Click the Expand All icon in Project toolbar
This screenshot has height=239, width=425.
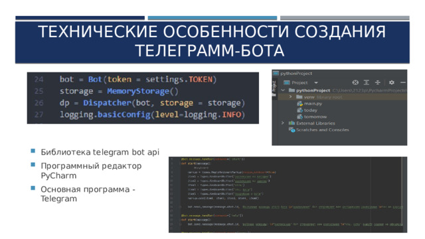tap(367, 82)
